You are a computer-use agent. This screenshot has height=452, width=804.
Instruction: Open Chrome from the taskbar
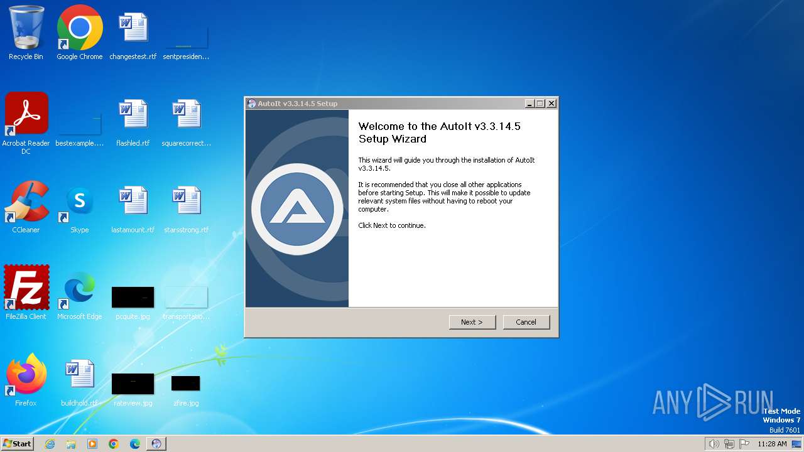pyautogui.click(x=114, y=444)
